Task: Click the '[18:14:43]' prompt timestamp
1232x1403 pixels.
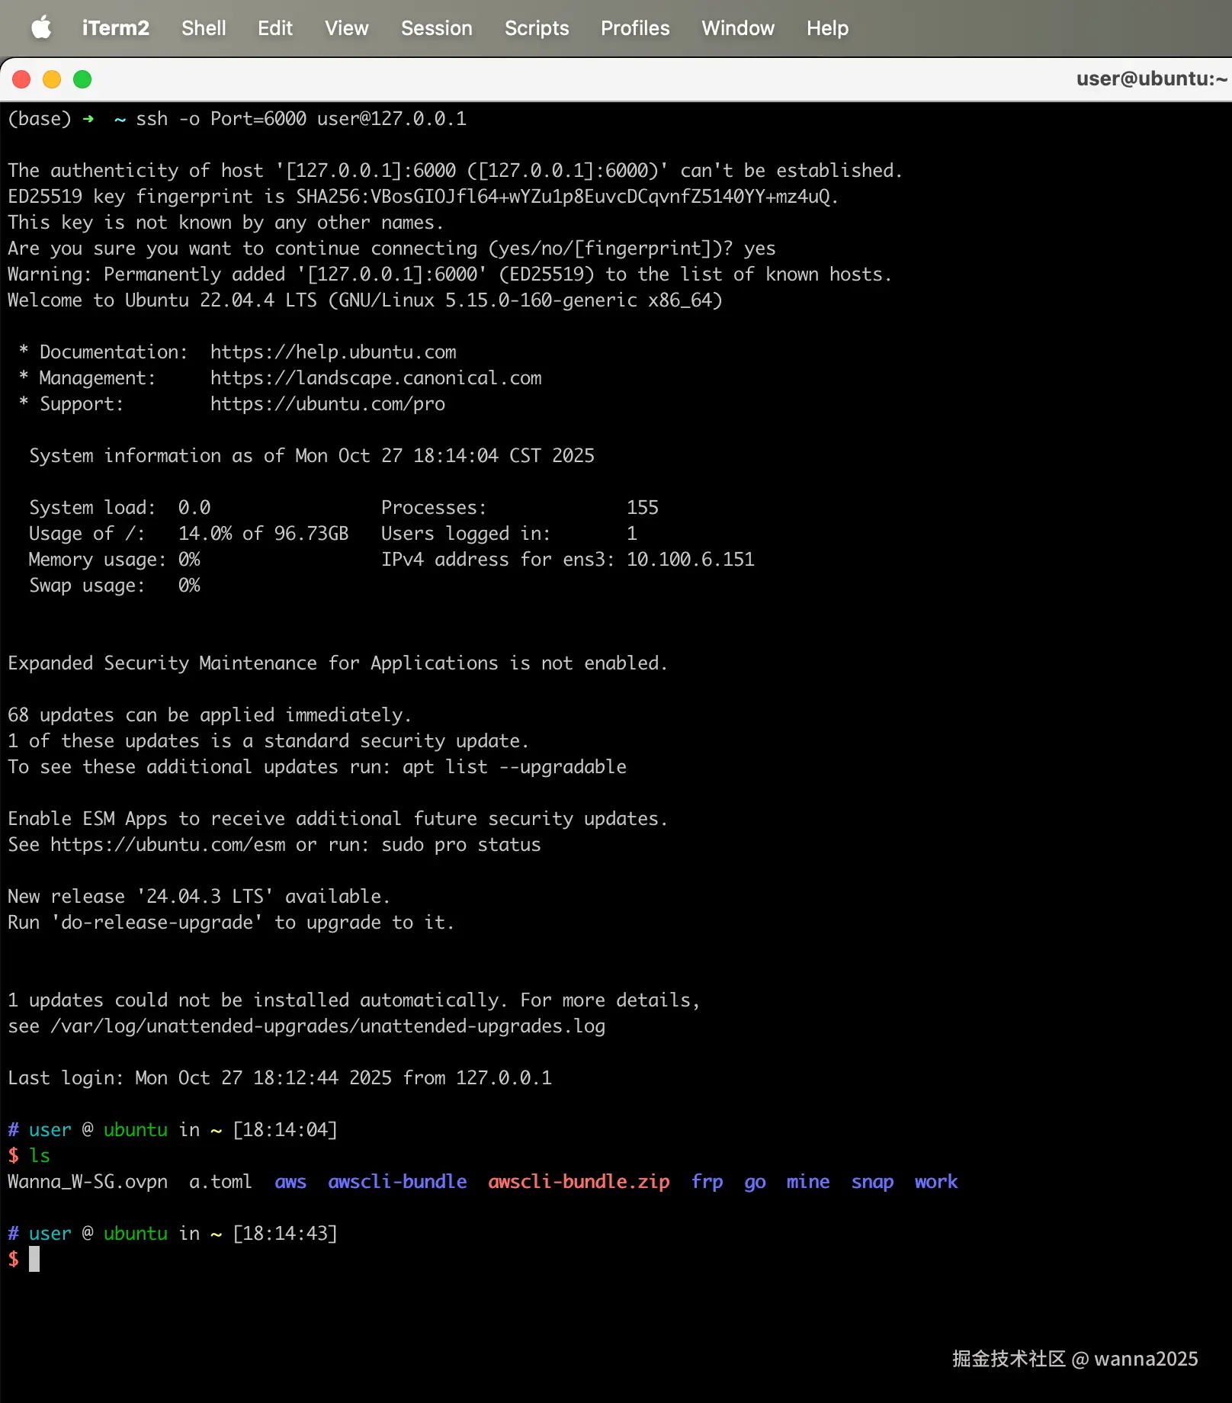Action: click(285, 1234)
